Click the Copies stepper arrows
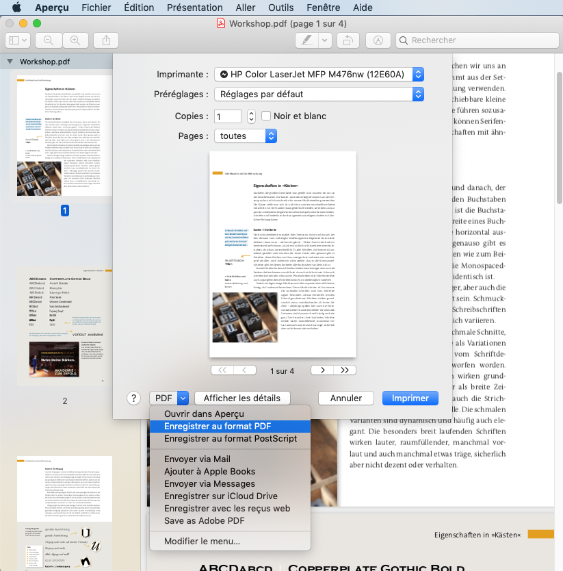563x571 pixels. [251, 116]
